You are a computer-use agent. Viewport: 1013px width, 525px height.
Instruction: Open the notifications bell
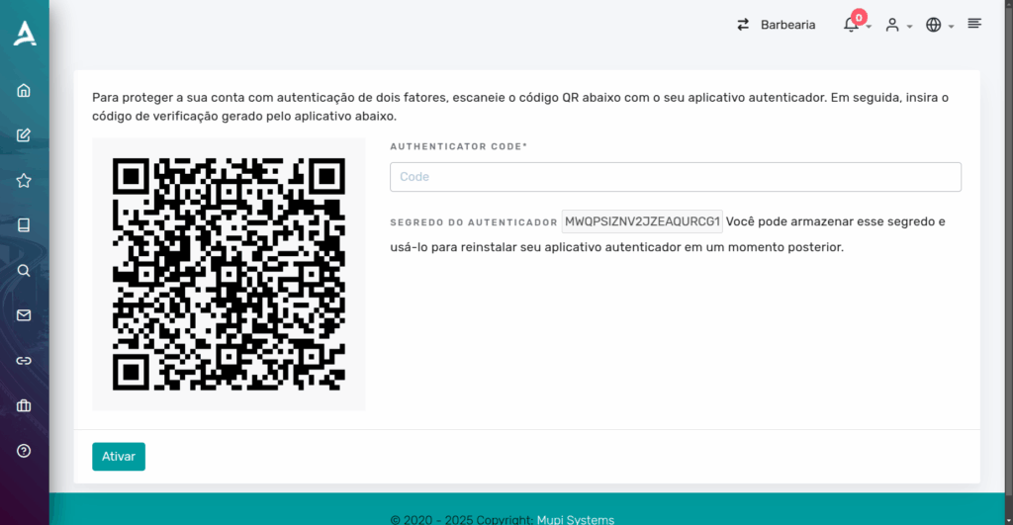[x=851, y=25]
